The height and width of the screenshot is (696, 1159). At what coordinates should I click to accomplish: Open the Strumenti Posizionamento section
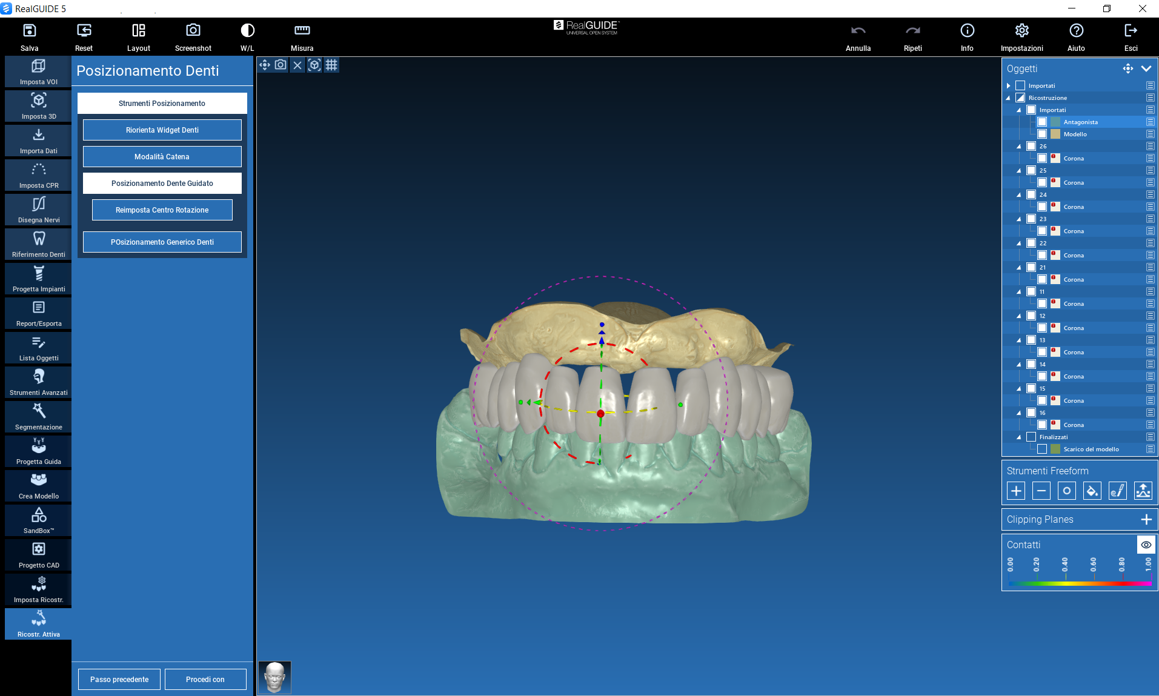162,104
